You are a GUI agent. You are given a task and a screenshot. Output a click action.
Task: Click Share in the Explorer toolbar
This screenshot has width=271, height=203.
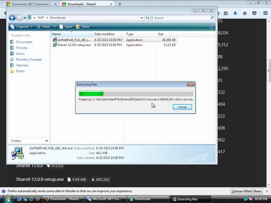(83, 27)
